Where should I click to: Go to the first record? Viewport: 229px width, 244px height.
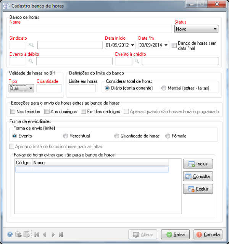37,234
